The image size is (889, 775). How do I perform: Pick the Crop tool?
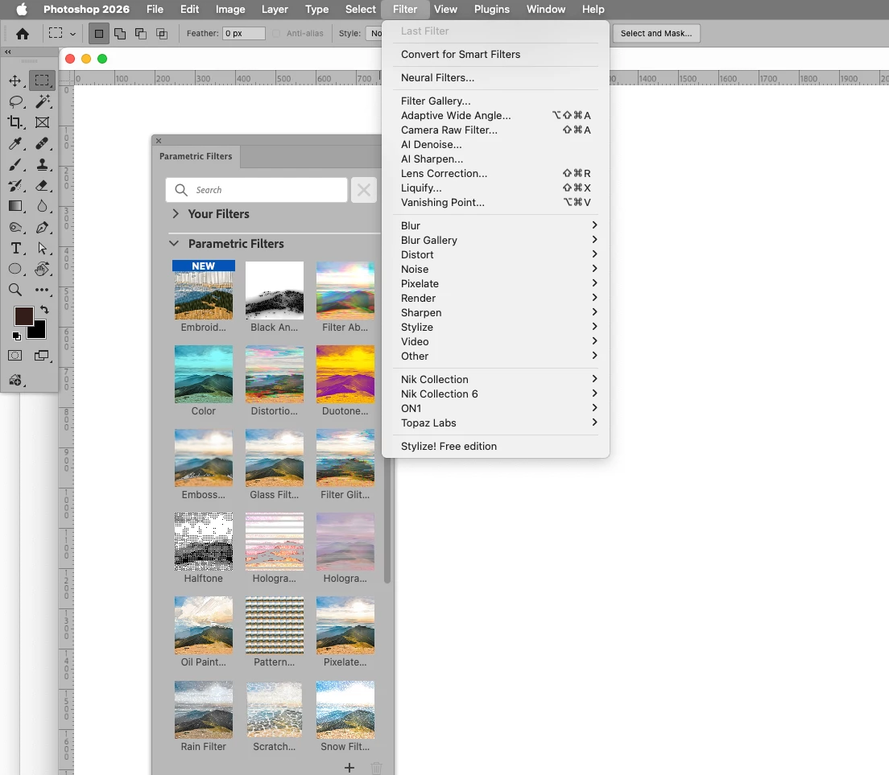(15, 122)
